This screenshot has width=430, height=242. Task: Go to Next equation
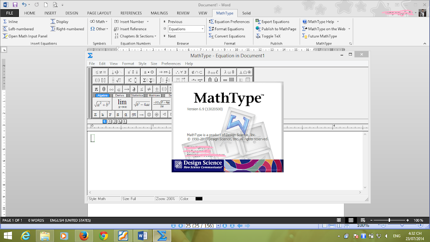(x=170, y=36)
